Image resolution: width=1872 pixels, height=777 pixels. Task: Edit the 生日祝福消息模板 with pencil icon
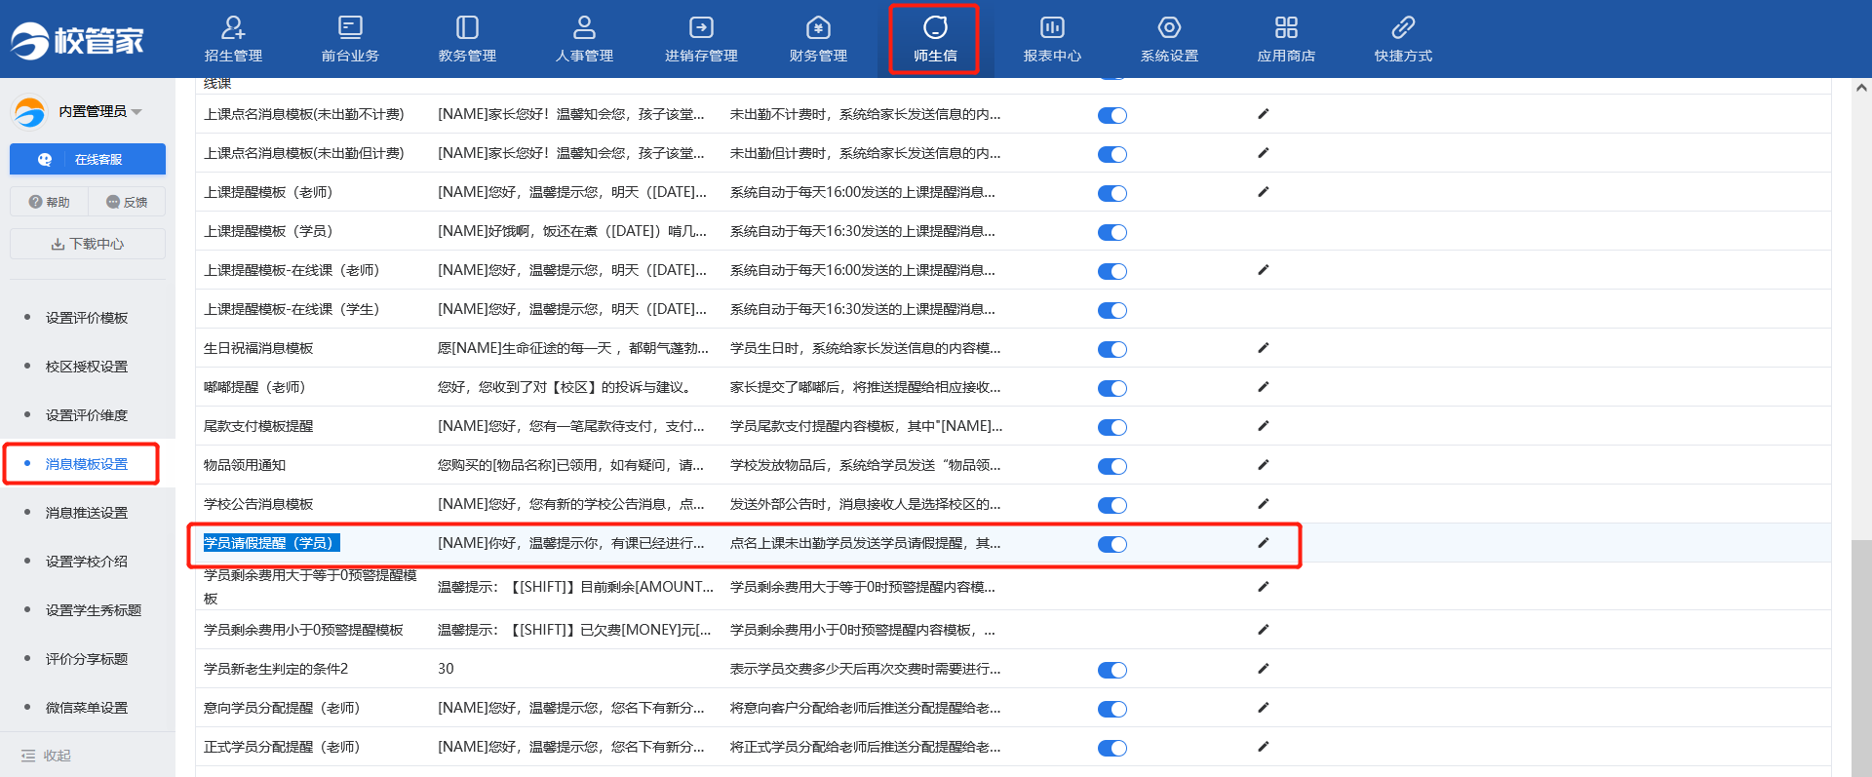(1263, 348)
